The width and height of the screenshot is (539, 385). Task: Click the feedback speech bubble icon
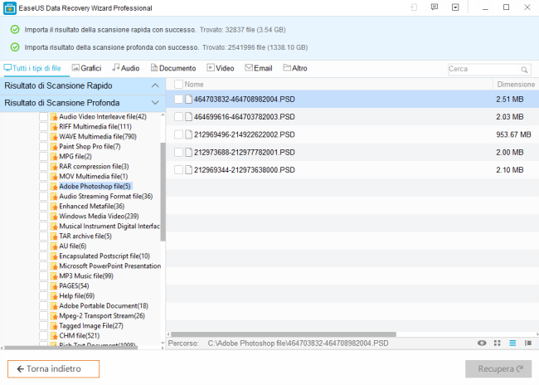[434, 7]
